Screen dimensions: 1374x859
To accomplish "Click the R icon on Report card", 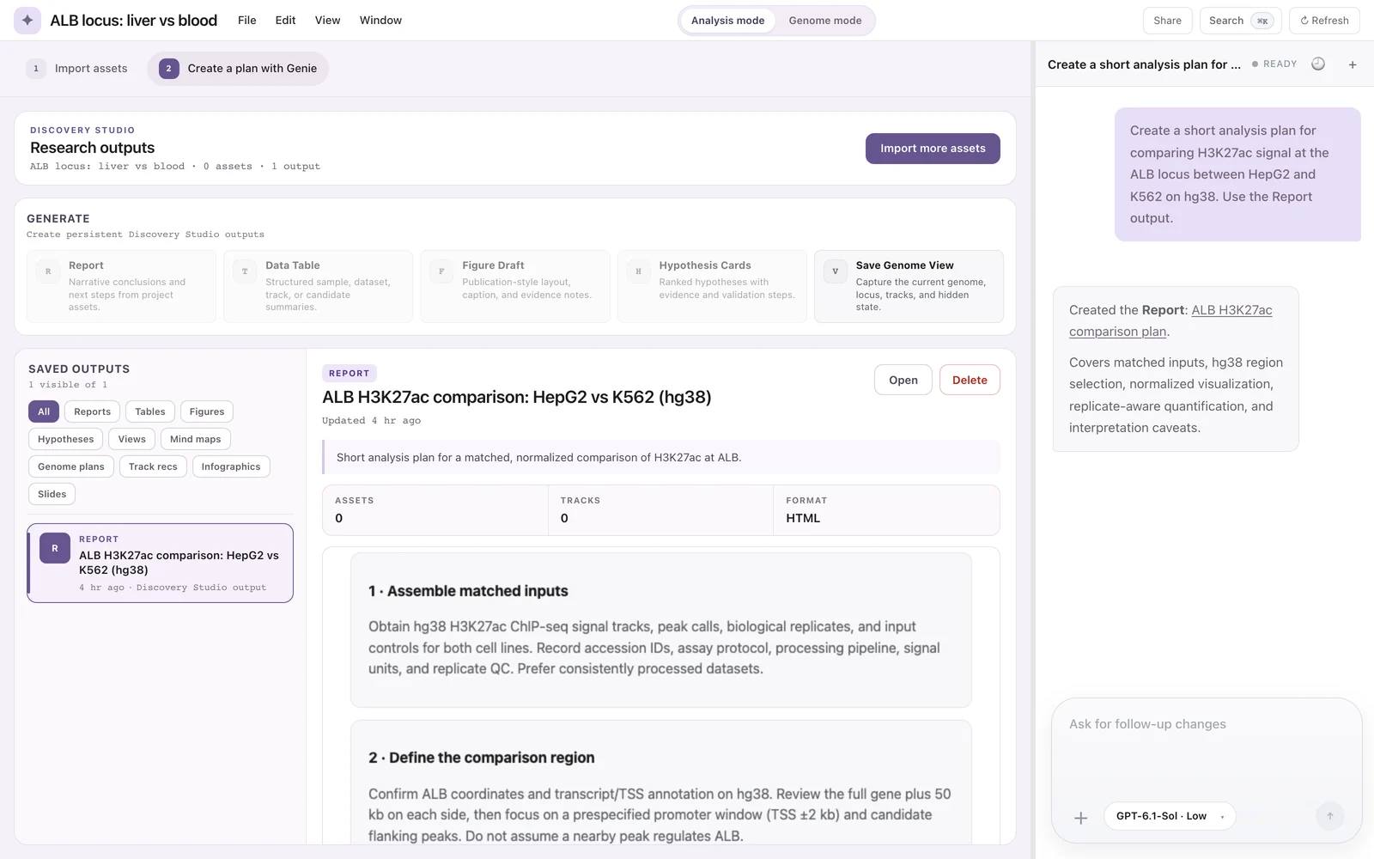I will click(x=48, y=271).
